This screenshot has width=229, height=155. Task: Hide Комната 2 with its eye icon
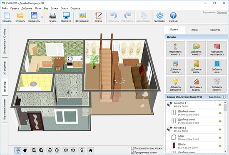pyautogui.click(x=220, y=130)
